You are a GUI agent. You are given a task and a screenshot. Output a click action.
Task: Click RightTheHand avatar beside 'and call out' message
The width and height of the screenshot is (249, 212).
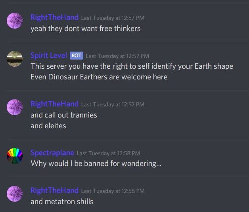(15, 107)
